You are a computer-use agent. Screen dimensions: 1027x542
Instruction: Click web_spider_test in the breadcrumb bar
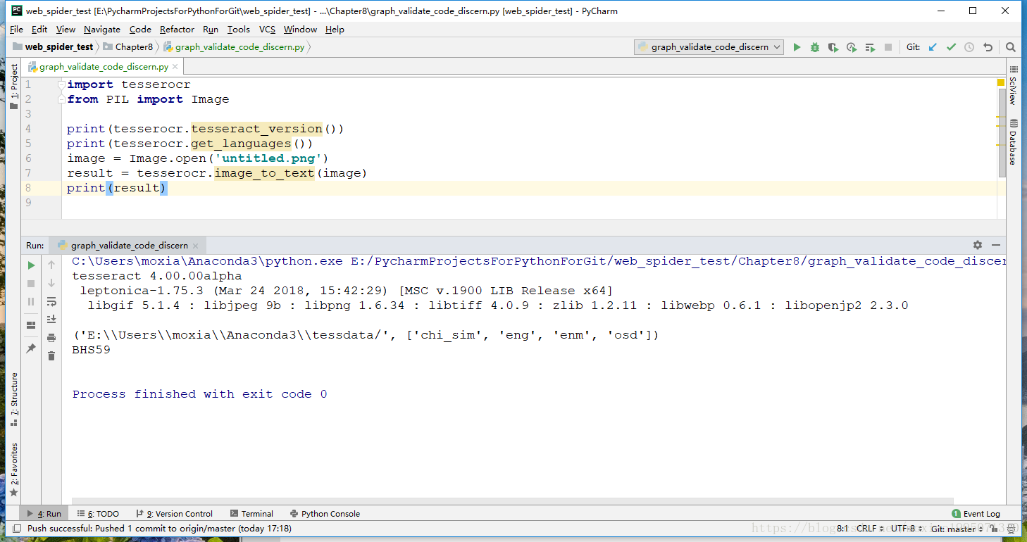pyautogui.click(x=54, y=47)
